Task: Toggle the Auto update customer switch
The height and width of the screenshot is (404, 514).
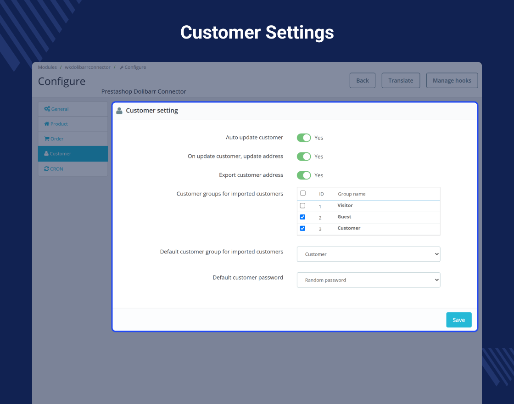Action: click(x=303, y=138)
